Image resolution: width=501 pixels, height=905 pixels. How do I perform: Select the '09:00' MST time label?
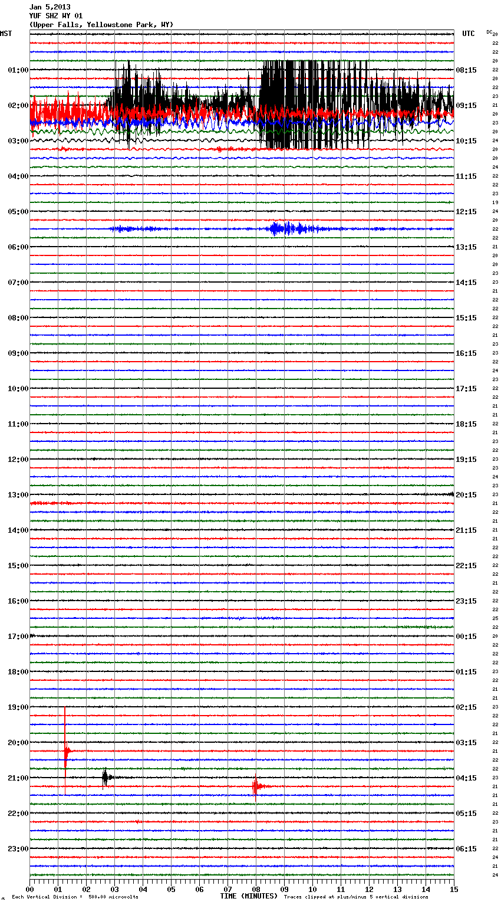click(18, 353)
